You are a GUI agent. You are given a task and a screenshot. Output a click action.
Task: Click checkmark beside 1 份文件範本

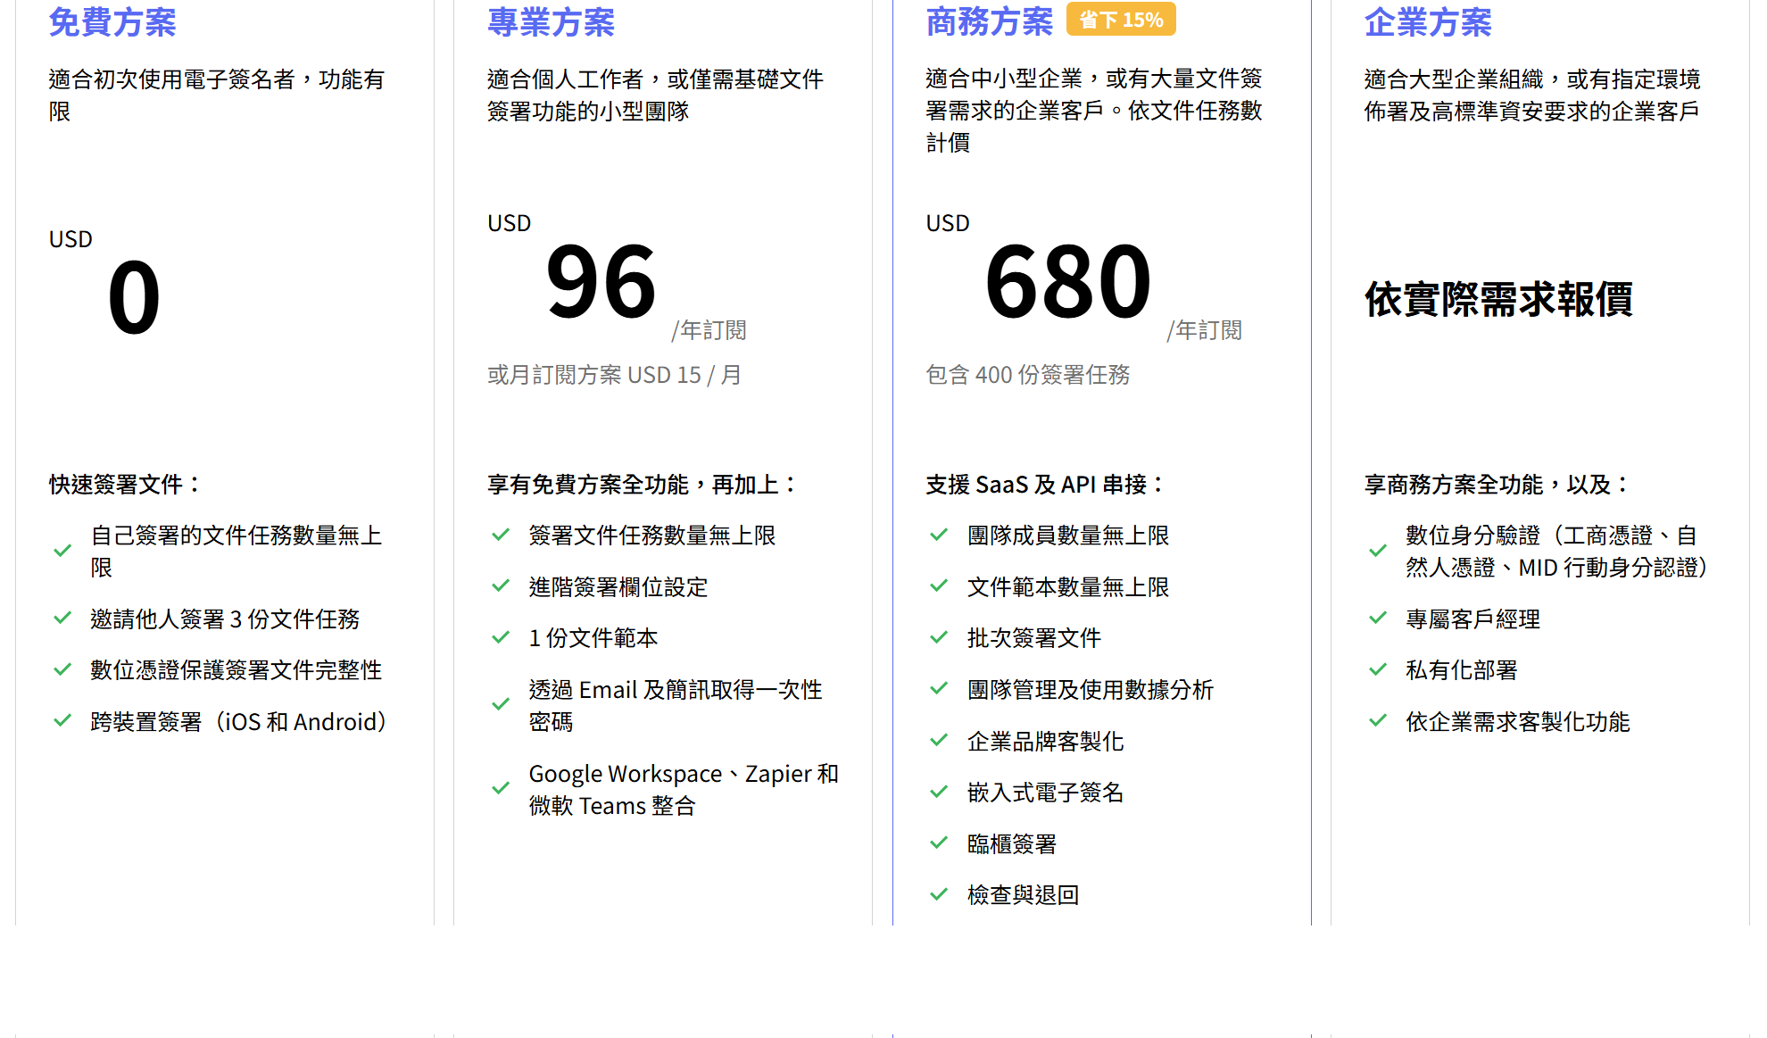pyautogui.click(x=501, y=637)
